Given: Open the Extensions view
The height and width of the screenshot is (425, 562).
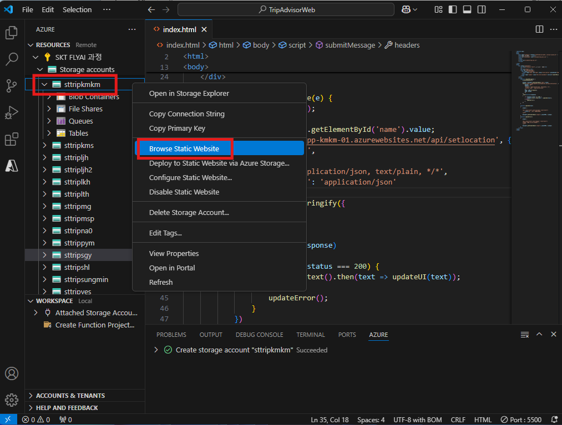Looking at the screenshot, I should coord(12,139).
